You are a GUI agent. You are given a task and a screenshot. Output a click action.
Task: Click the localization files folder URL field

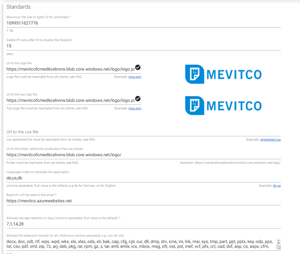point(143,155)
